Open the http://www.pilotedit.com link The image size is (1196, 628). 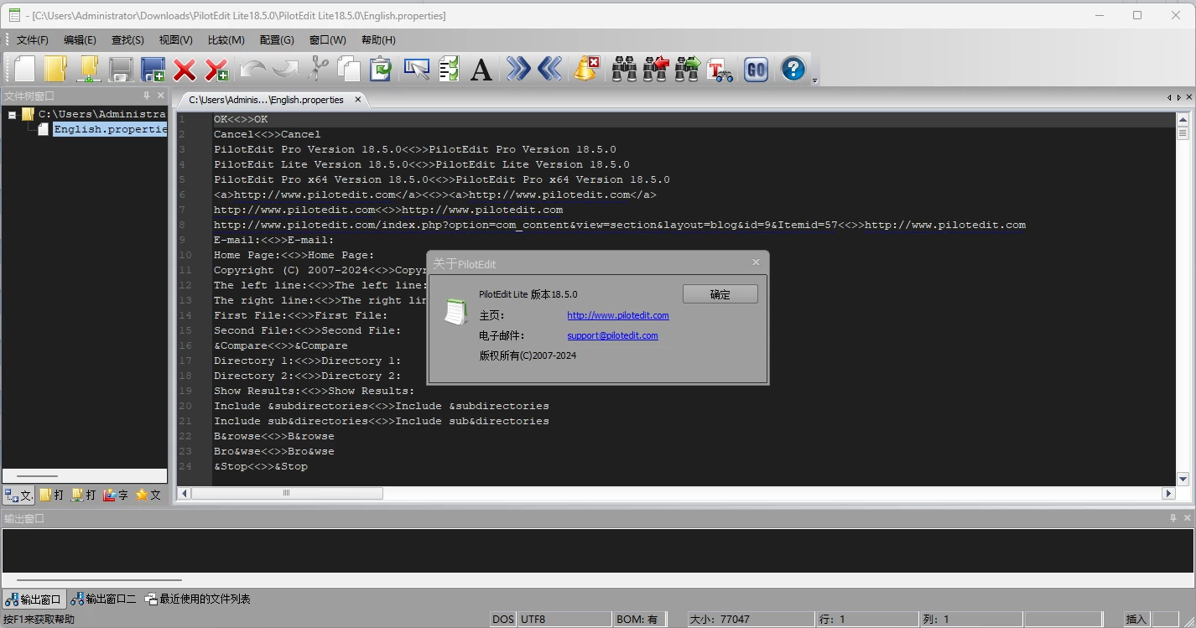(617, 315)
